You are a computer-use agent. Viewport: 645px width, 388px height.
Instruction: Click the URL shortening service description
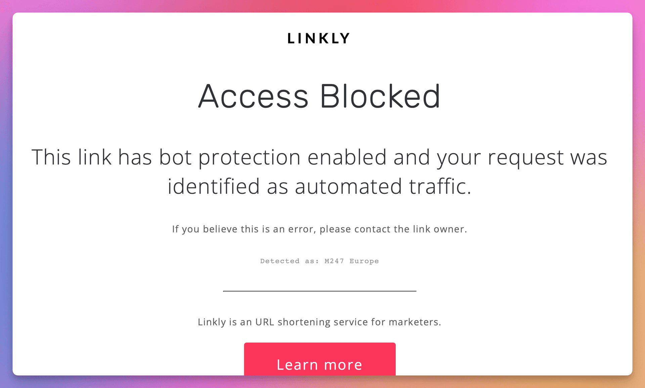(x=319, y=322)
